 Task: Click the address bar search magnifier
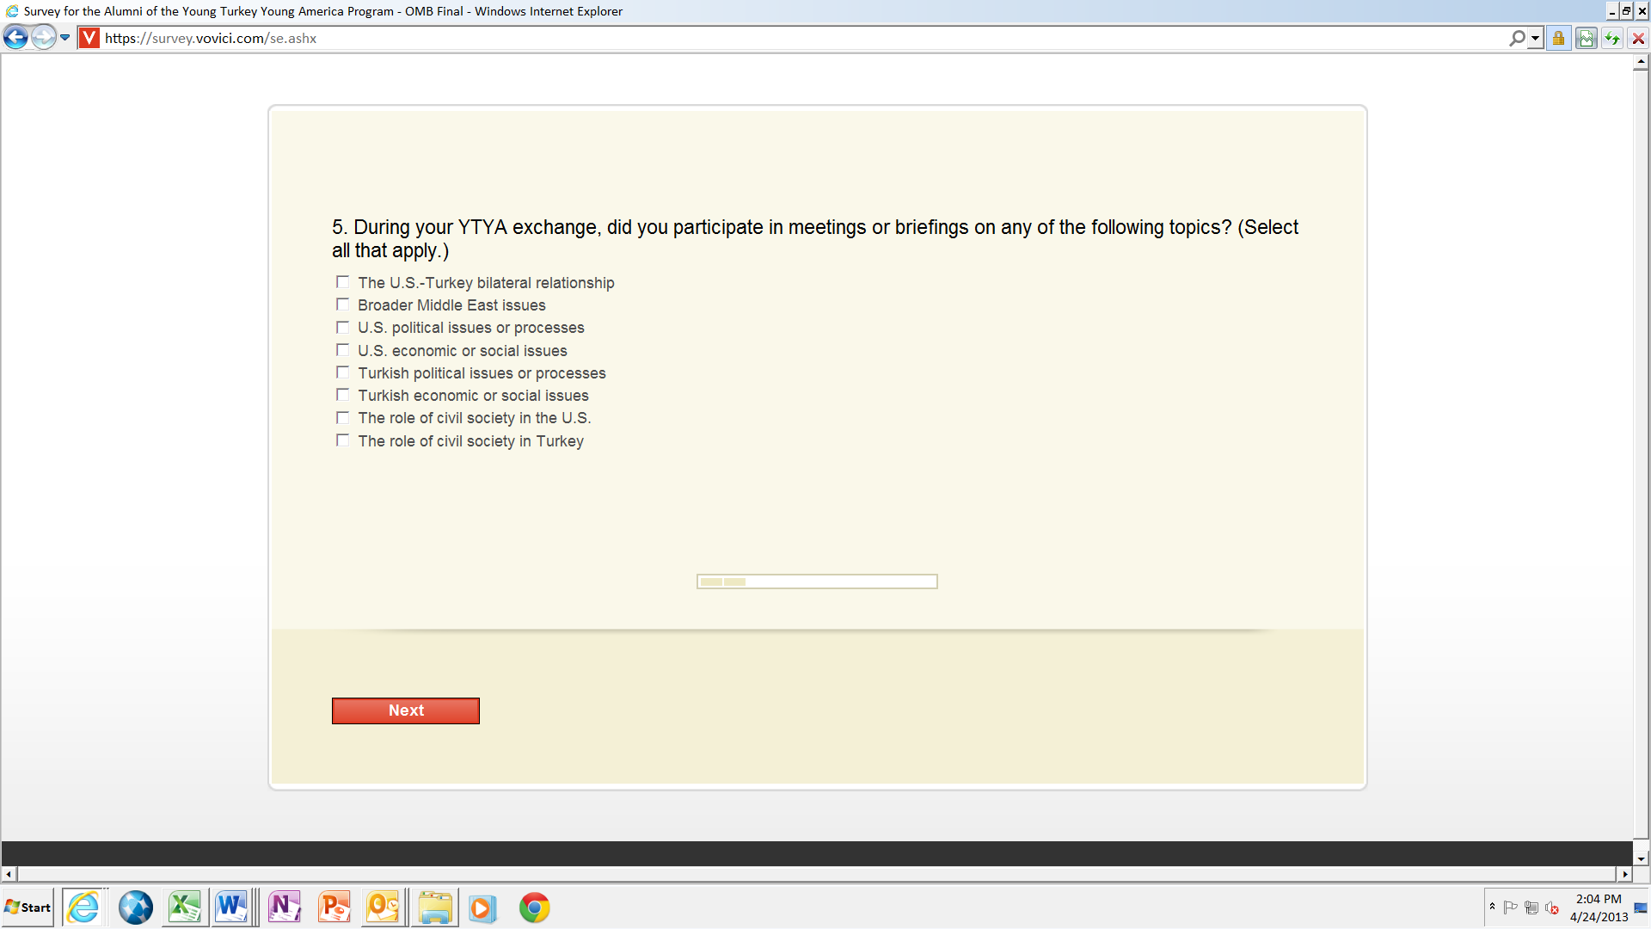coord(1517,38)
